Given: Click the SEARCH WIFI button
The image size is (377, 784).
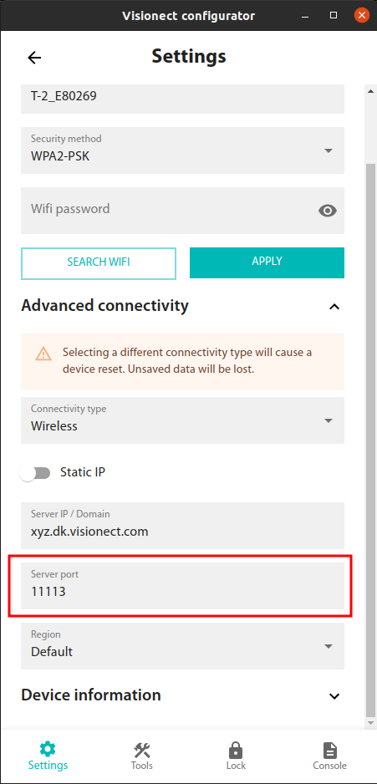Looking at the screenshot, I should (x=99, y=263).
